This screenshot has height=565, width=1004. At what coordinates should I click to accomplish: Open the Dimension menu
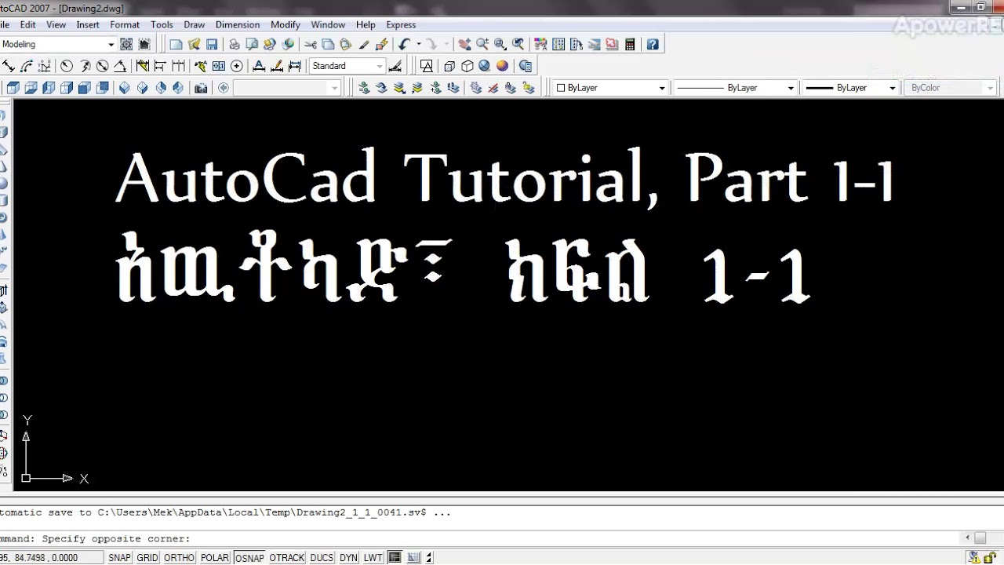[238, 24]
